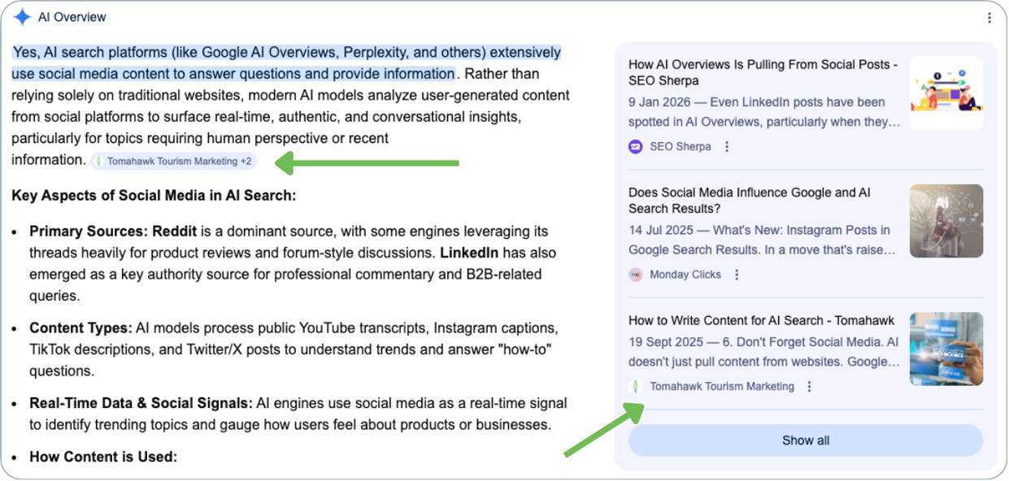This screenshot has width=1009, height=481.
Task: Click the Tomahawk favicon in the sources panel
Action: click(x=636, y=387)
